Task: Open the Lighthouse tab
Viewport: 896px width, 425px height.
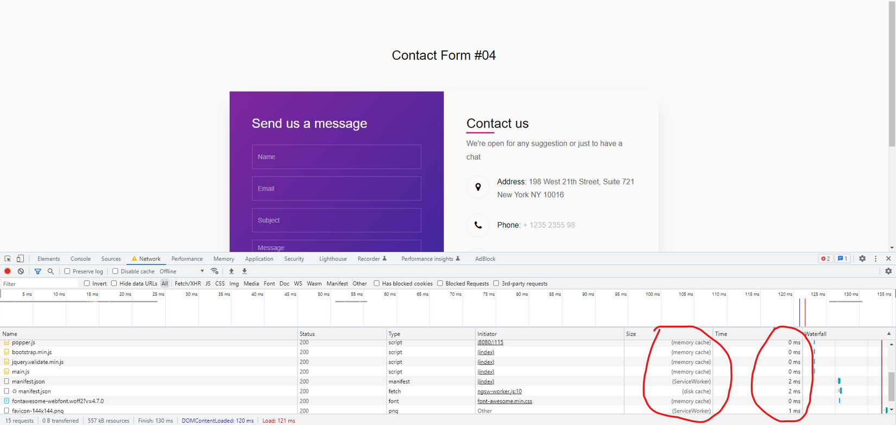Action: (x=333, y=259)
